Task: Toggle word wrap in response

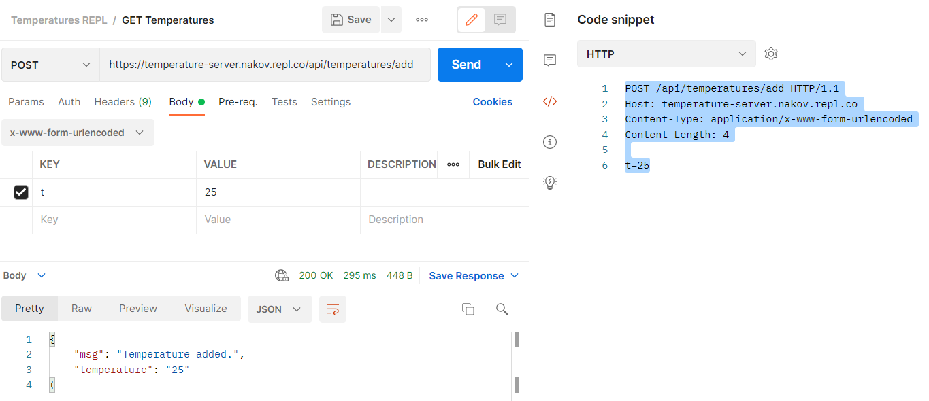Action: pyautogui.click(x=333, y=309)
